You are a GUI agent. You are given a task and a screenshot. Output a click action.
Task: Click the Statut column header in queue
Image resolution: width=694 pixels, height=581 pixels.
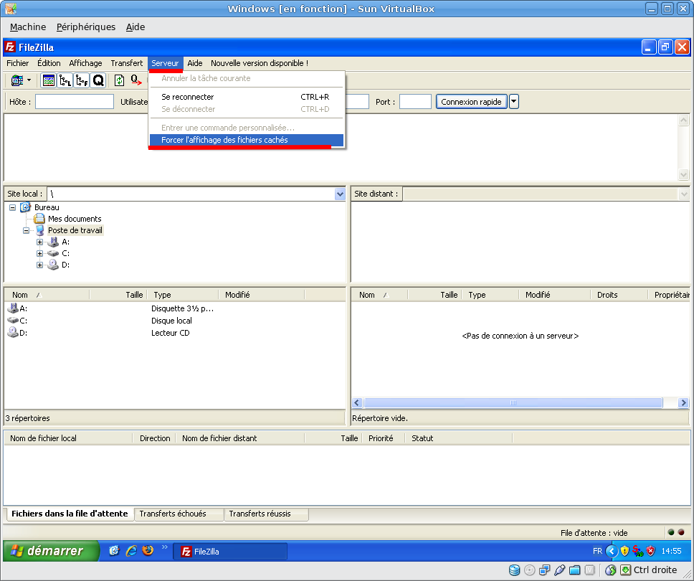click(x=459, y=438)
